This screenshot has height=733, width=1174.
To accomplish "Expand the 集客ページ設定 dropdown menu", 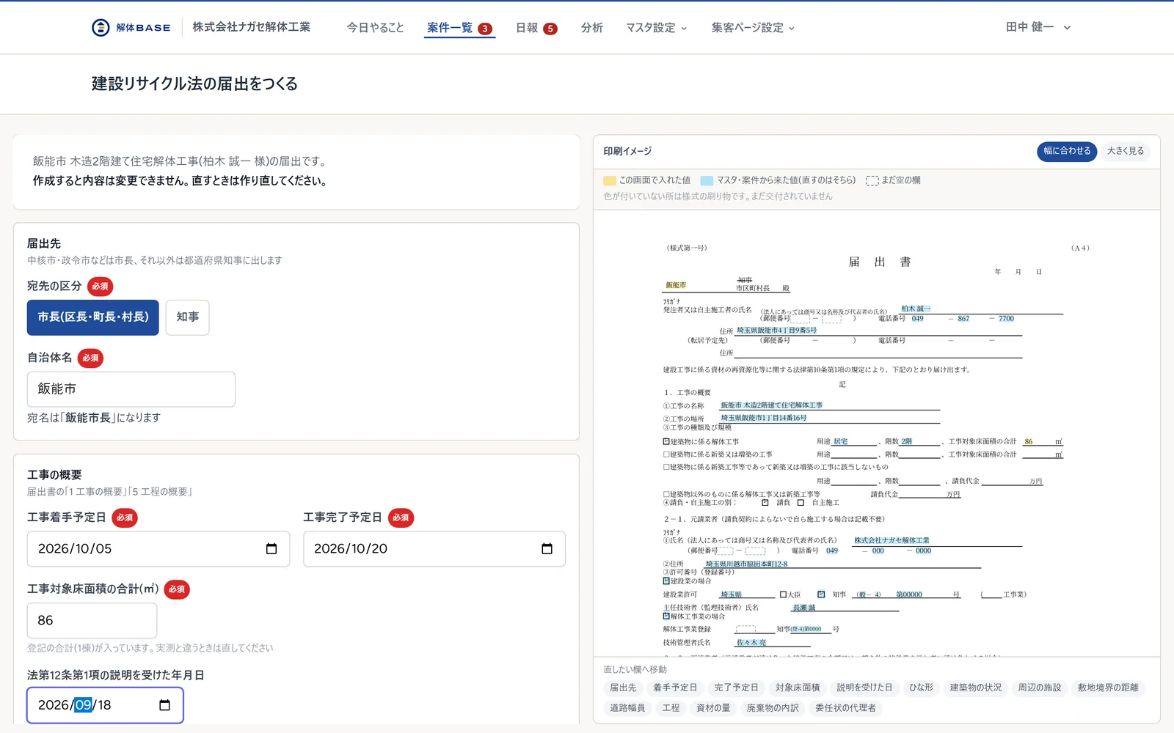I will click(753, 28).
